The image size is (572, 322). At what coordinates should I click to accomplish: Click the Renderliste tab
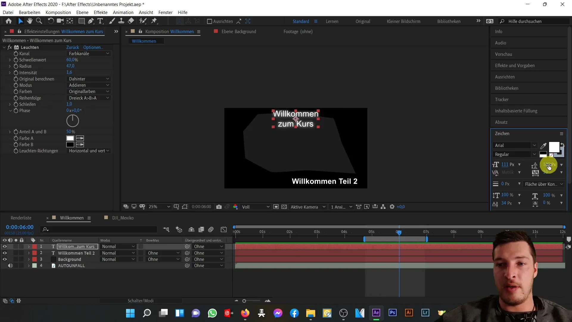(21, 218)
